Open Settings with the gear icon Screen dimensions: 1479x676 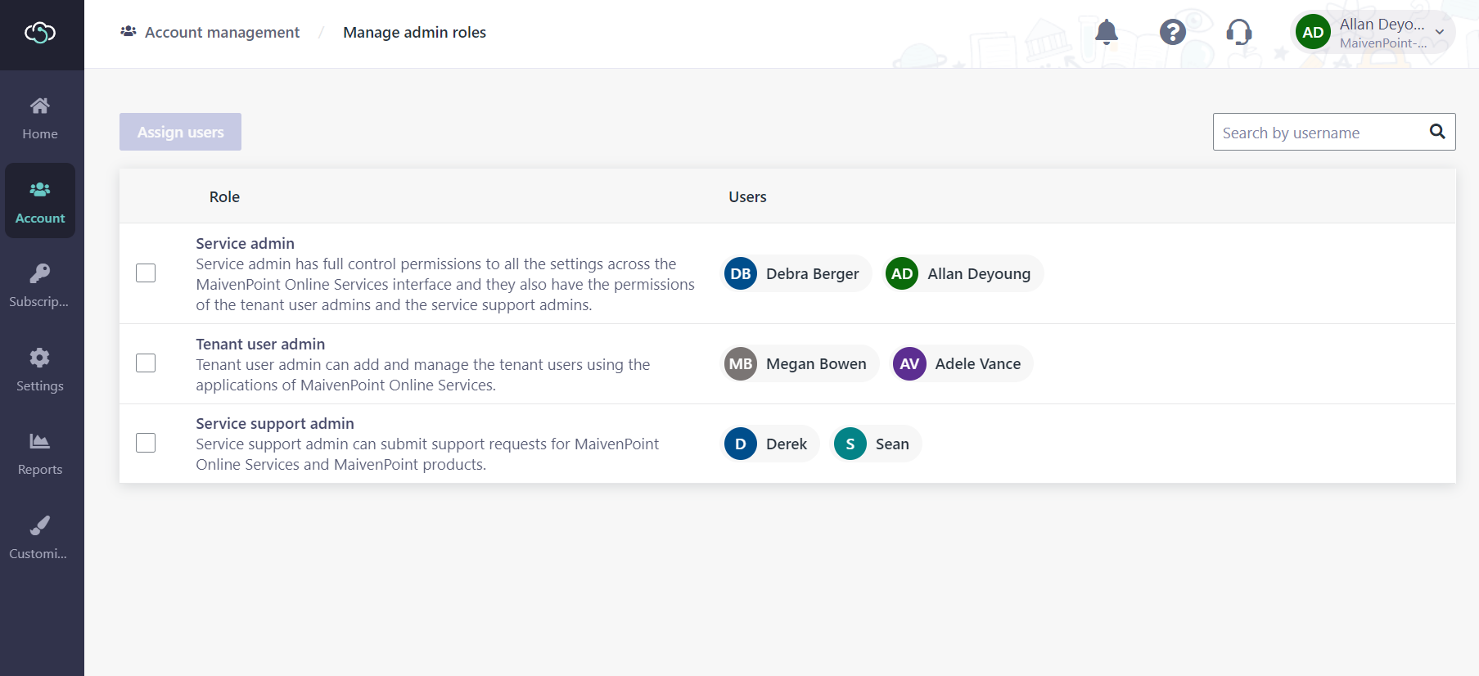tap(40, 370)
